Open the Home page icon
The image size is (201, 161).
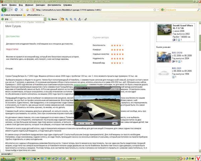27,10
